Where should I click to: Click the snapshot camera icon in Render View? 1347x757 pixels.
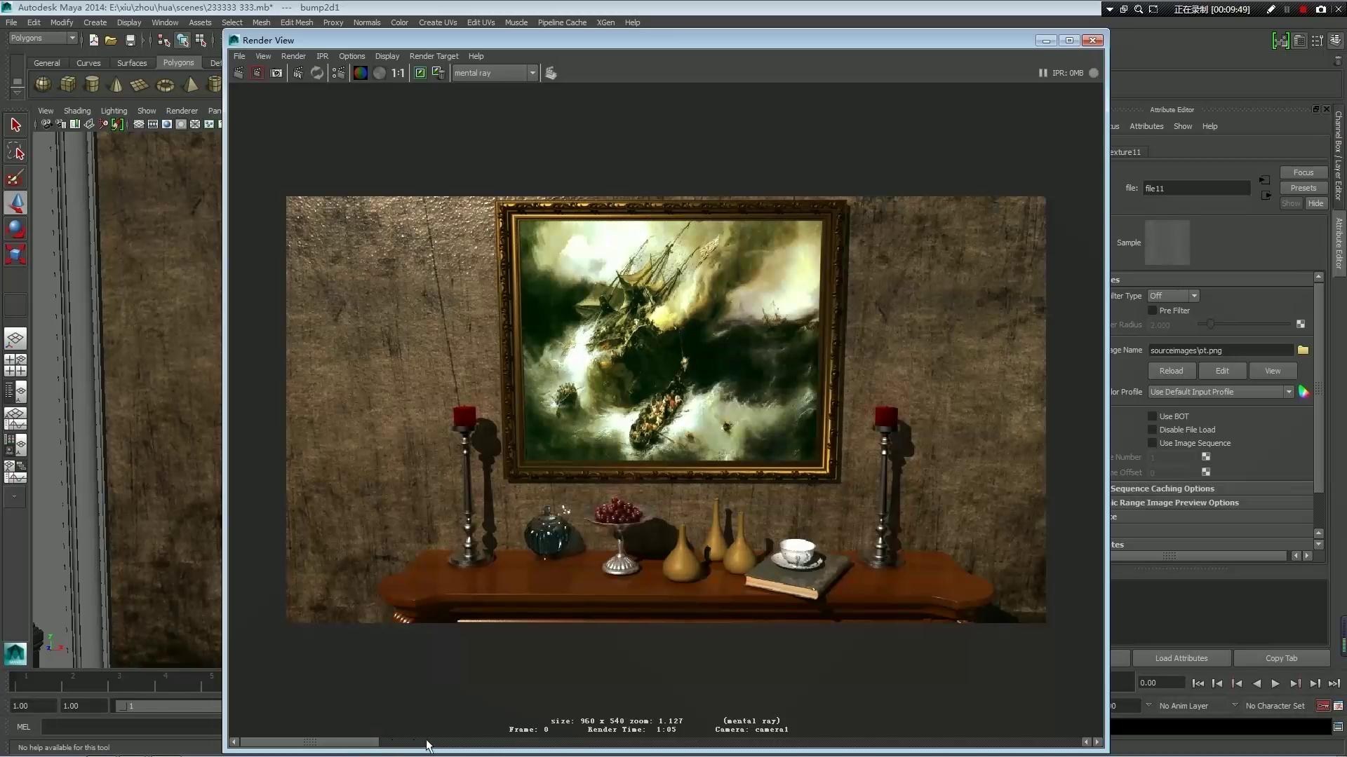[x=277, y=73]
